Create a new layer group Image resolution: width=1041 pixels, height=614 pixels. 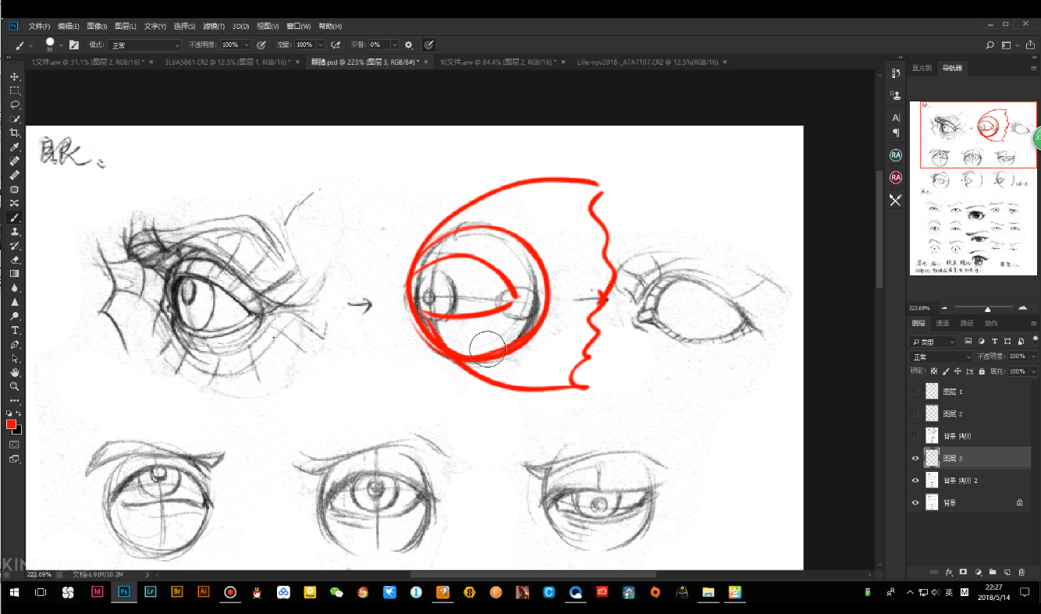pos(992,572)
